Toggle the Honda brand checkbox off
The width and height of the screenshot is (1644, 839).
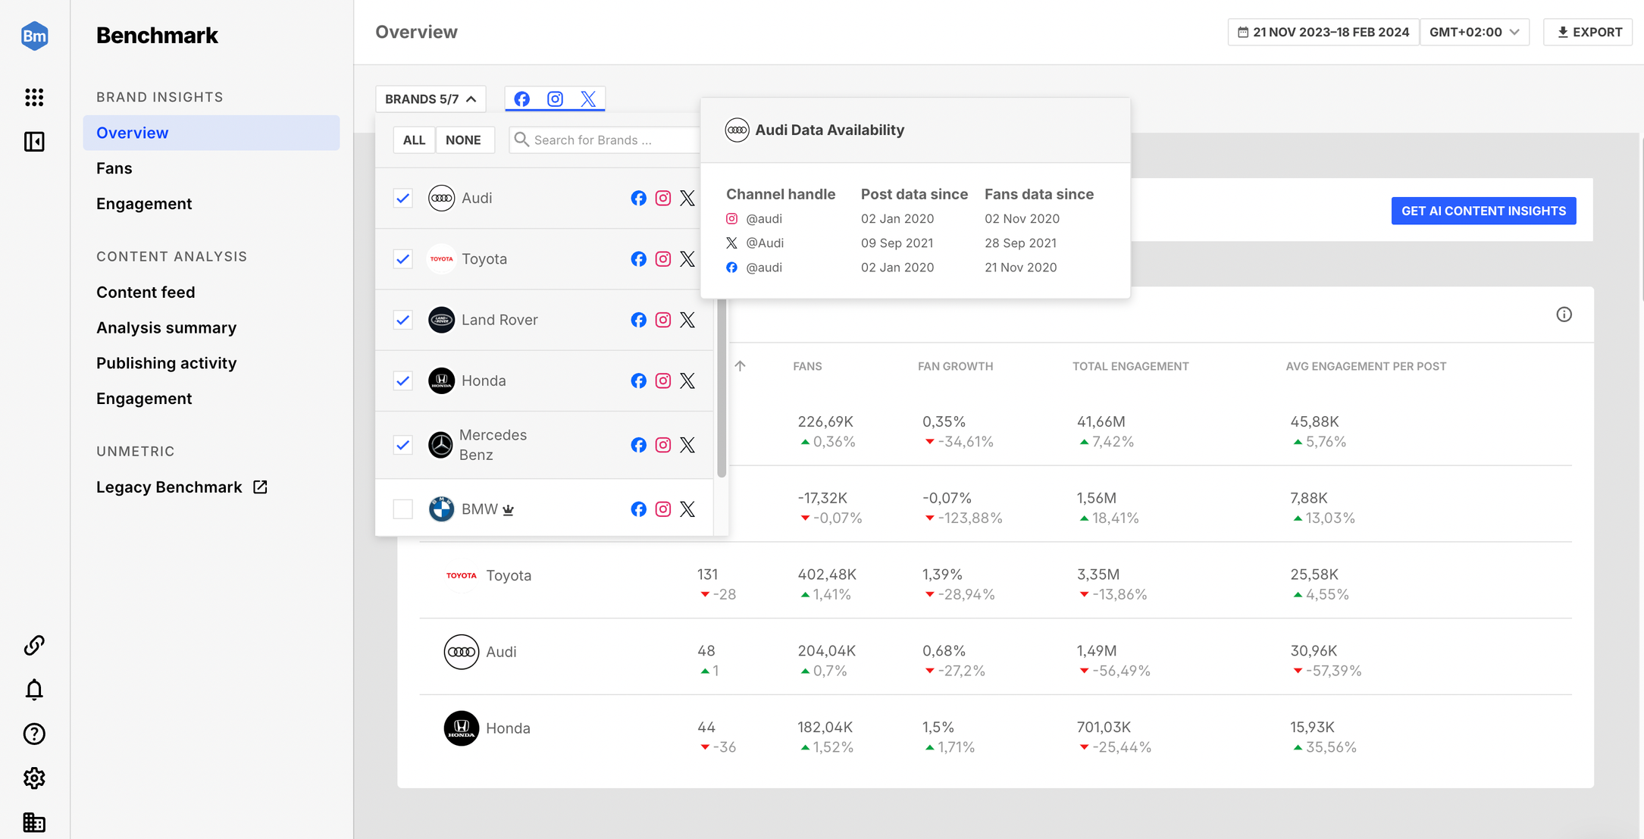click(401, 379)
